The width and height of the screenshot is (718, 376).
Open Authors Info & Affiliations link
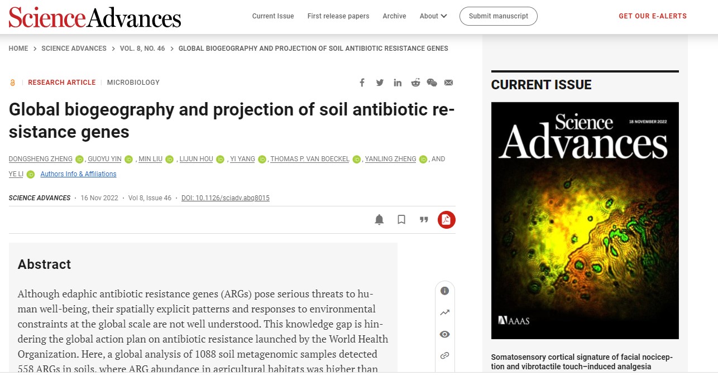tap(78, 174)
